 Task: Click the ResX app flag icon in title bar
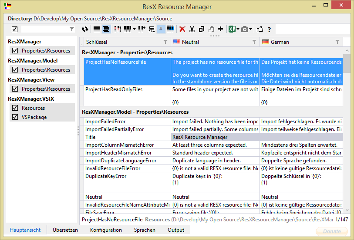click(7, 7)
